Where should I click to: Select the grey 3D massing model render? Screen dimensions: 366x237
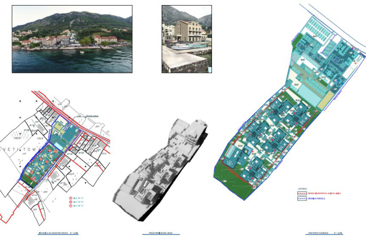pyautogui.click(x=161, y=170)
